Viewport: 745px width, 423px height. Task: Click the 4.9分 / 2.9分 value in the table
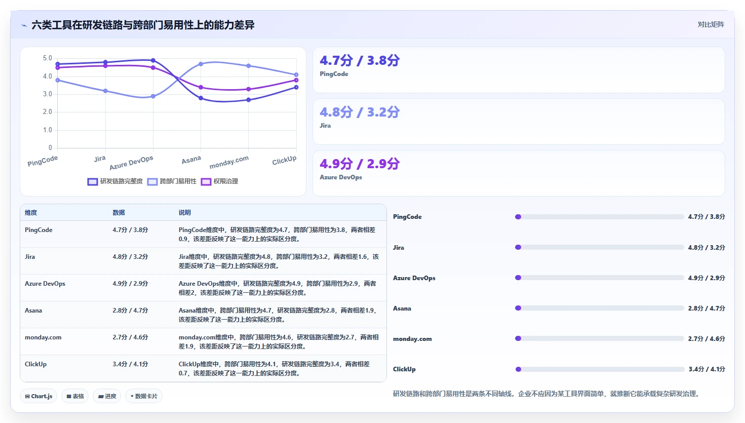(x=130, y=284)
